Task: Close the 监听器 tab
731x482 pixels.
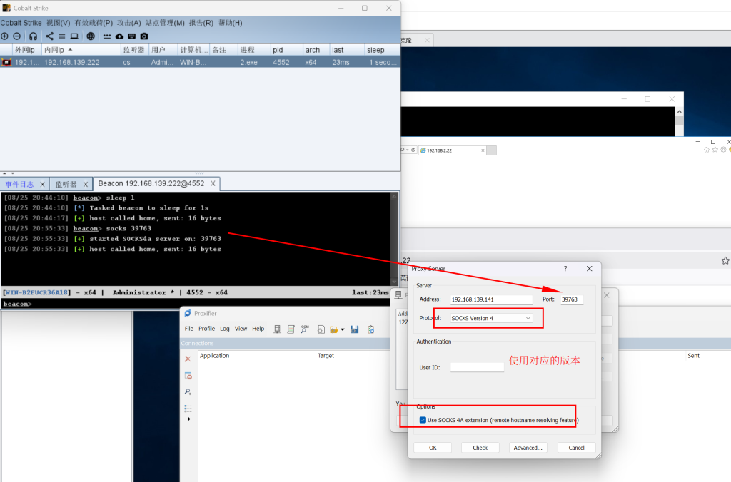Action: pyautogui.click(x=86, y=185)
